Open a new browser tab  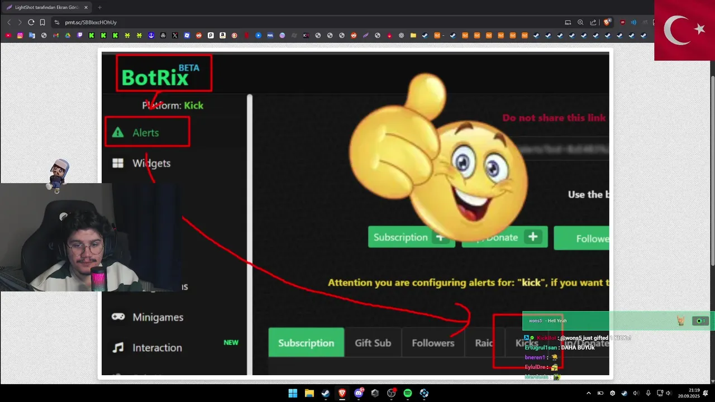(x=99, y=7)
